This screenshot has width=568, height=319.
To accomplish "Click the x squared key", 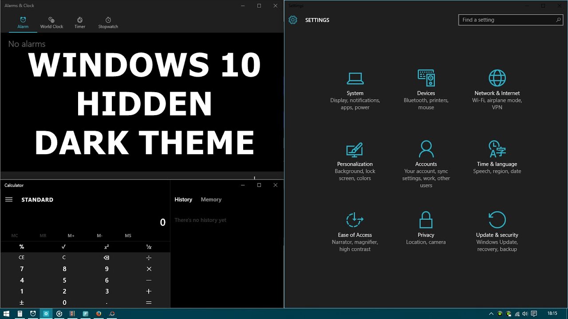I will pos(106,247).
